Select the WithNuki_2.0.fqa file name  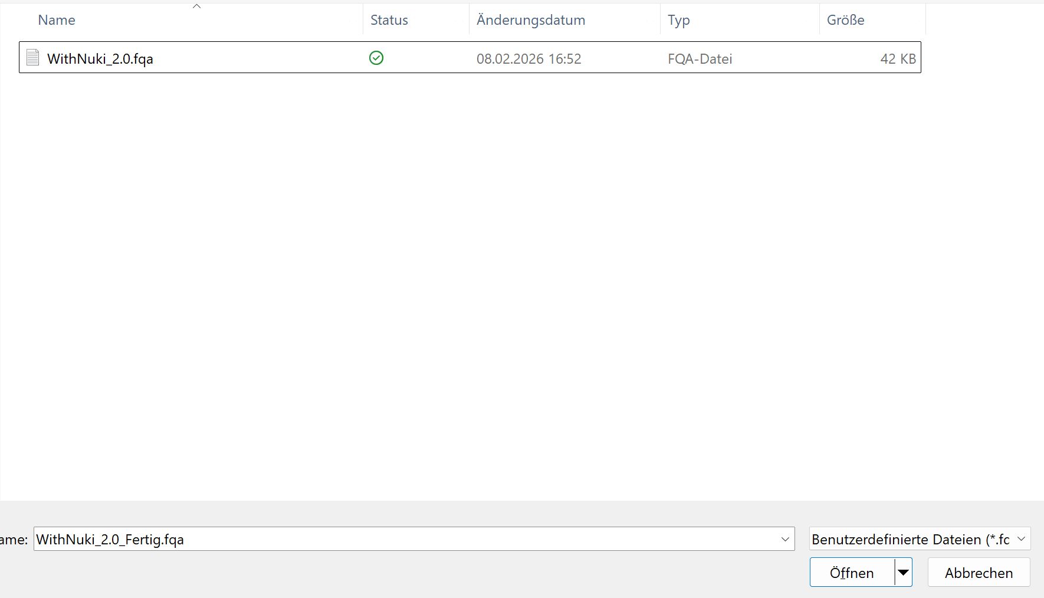pos(100,58)
